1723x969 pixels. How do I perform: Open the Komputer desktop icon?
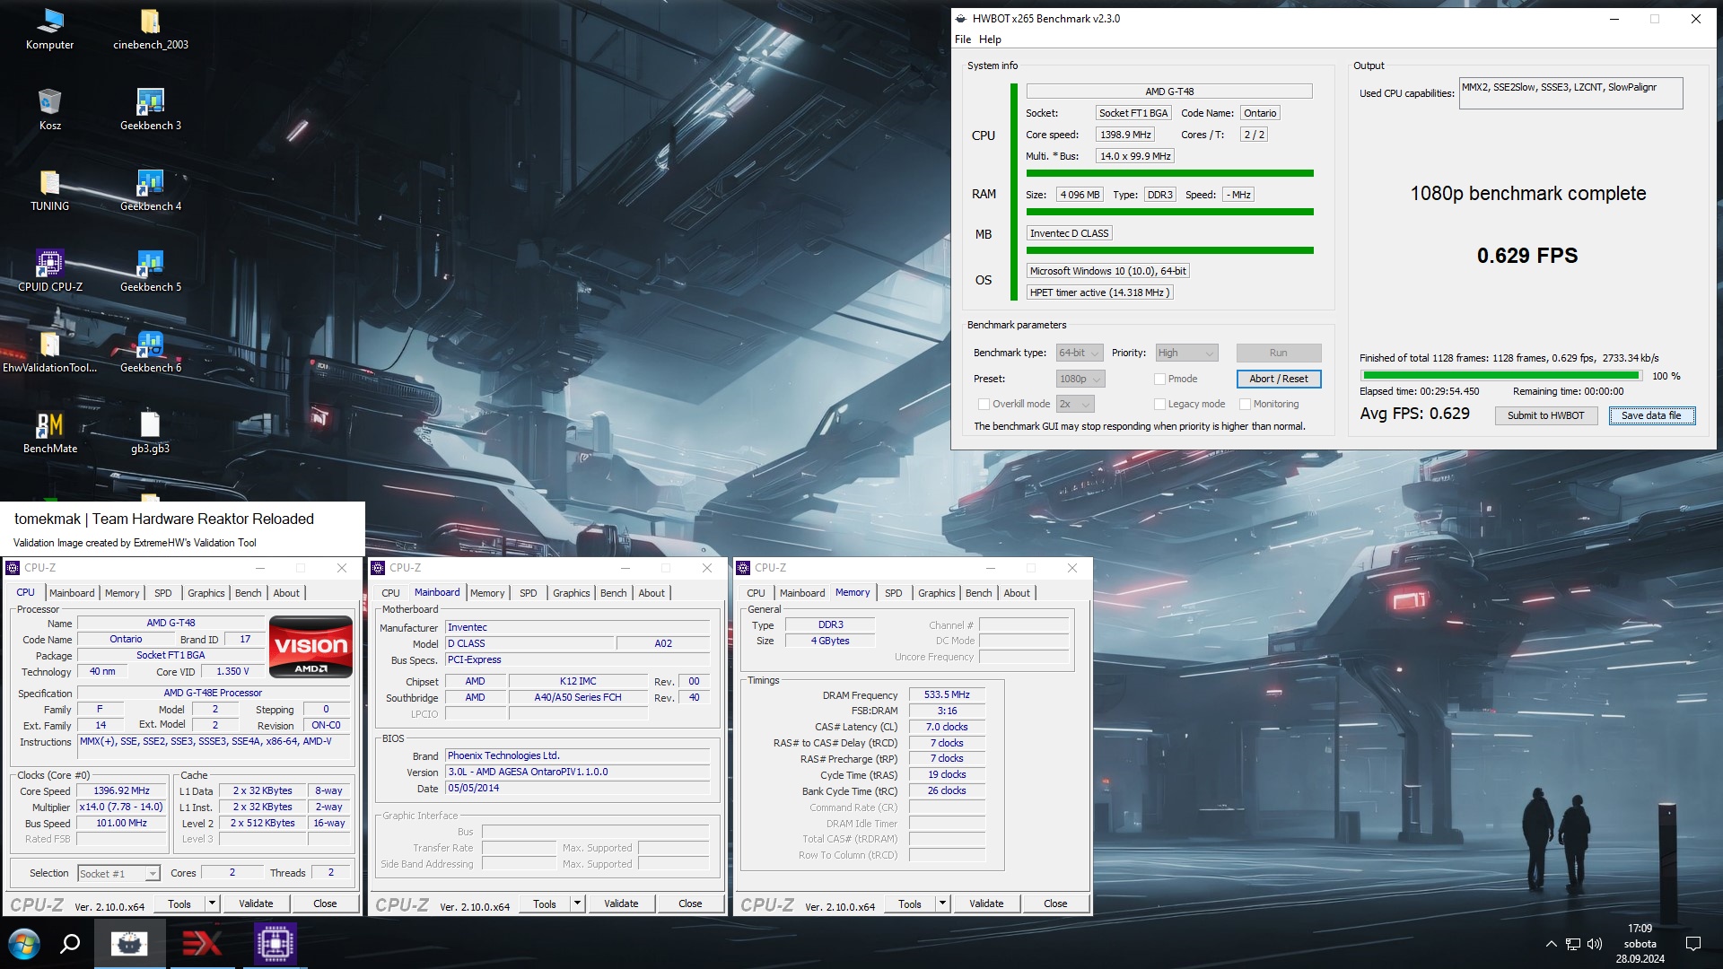point(49,29)
